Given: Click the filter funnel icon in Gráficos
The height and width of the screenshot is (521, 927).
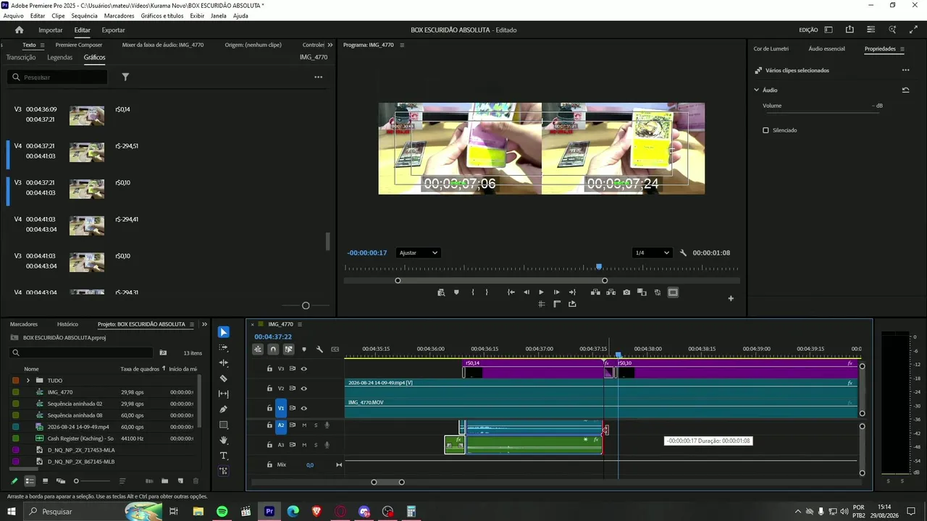Looking at the screenshot, I should (x=125, y=77).
